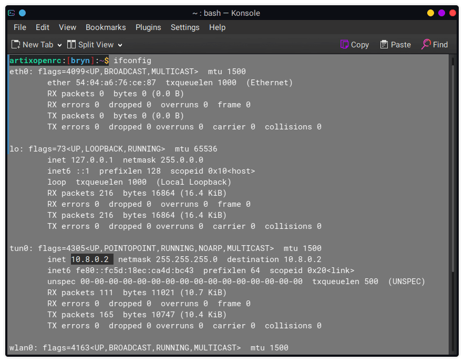Click the bytes 10747 value
Image resolution: width=464 pixels, height=362 pixels.
pos(149,315)
